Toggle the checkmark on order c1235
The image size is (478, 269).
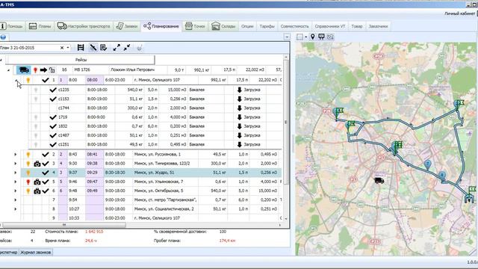pos(53,90)
